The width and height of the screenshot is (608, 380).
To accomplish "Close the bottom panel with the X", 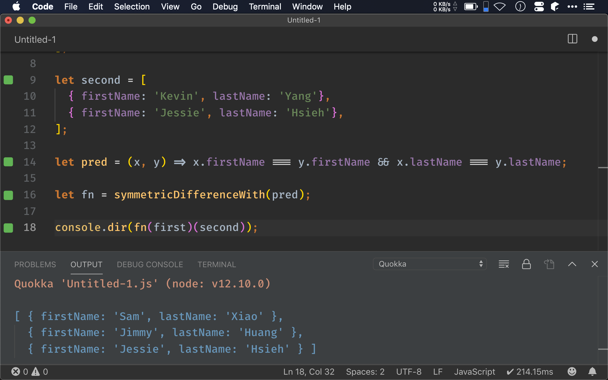I will (595, 264).
